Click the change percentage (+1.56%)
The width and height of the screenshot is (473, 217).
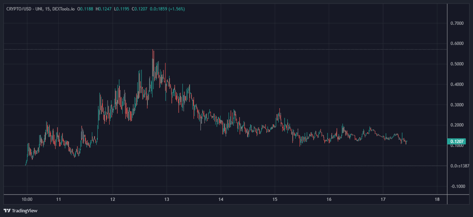coord(176,8)
